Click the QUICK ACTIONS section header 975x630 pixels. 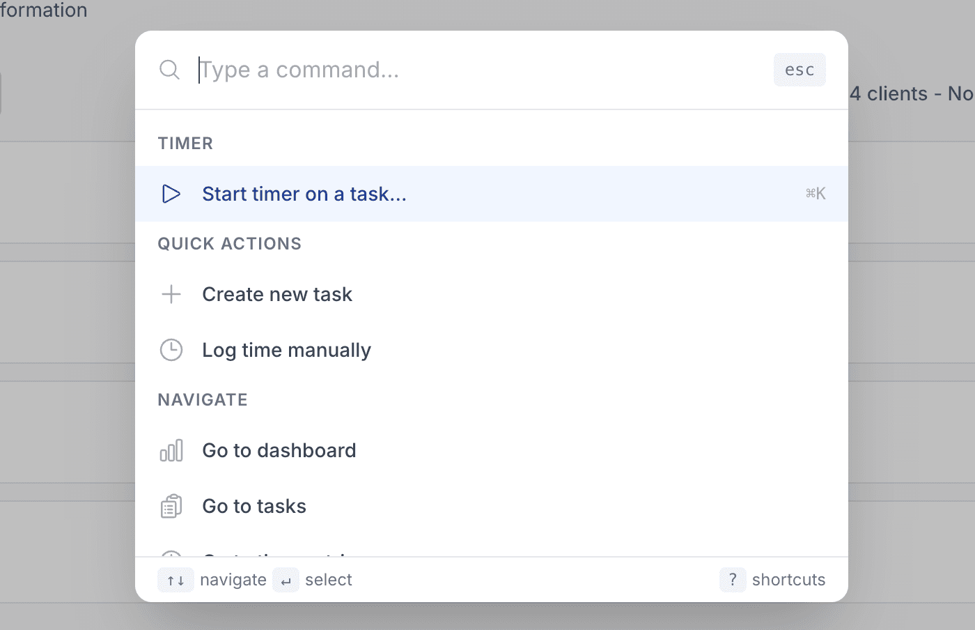pyautogui.click(x=230, y=243)
